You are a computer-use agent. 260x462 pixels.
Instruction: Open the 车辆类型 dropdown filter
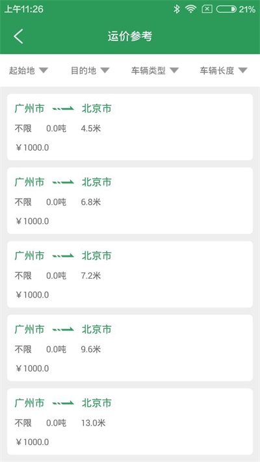155,71
